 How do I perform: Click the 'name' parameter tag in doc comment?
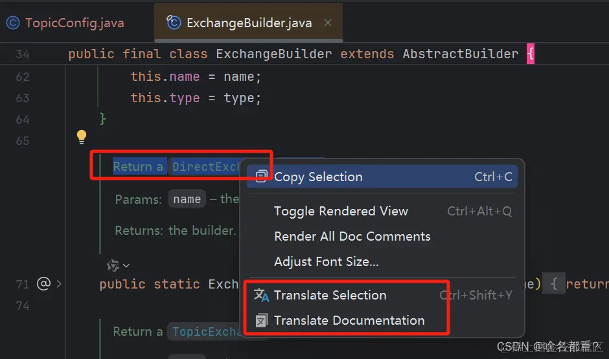(x=187, y=199)
